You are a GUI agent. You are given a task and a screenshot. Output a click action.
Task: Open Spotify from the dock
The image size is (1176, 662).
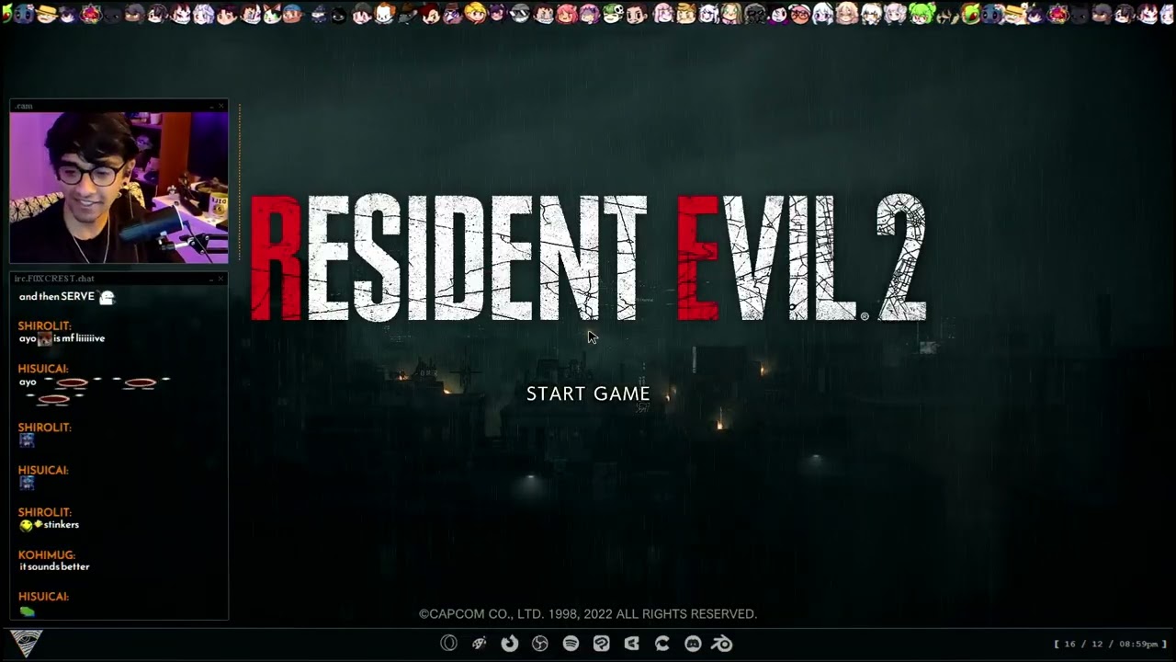[x=571, y=644]
